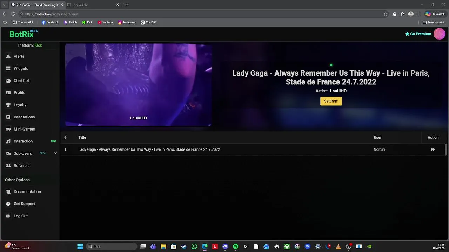Open the browser favorites list icon

[402, 14]
